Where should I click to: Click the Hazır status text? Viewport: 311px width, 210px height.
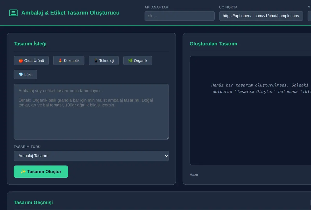click(194, 175)
